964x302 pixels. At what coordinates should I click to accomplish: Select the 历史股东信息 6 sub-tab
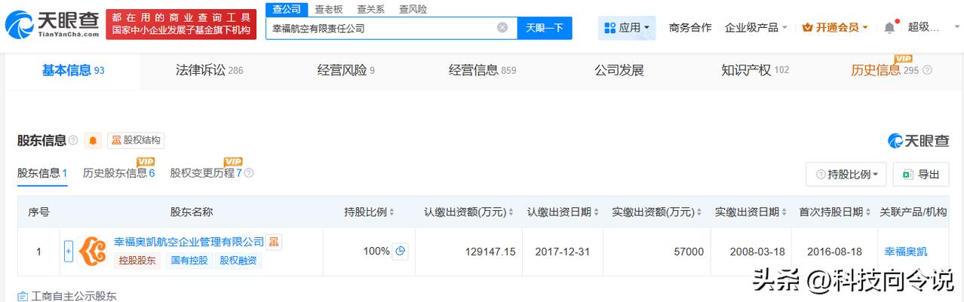click(x=118, y=173)
